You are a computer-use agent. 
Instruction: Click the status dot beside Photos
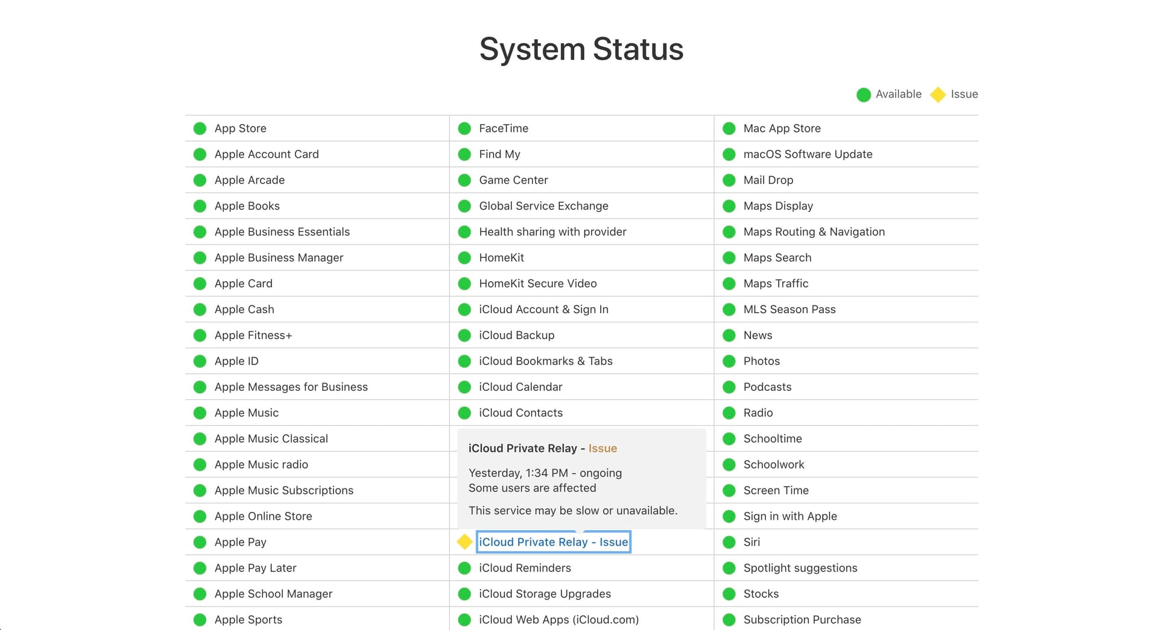(729, 361)
